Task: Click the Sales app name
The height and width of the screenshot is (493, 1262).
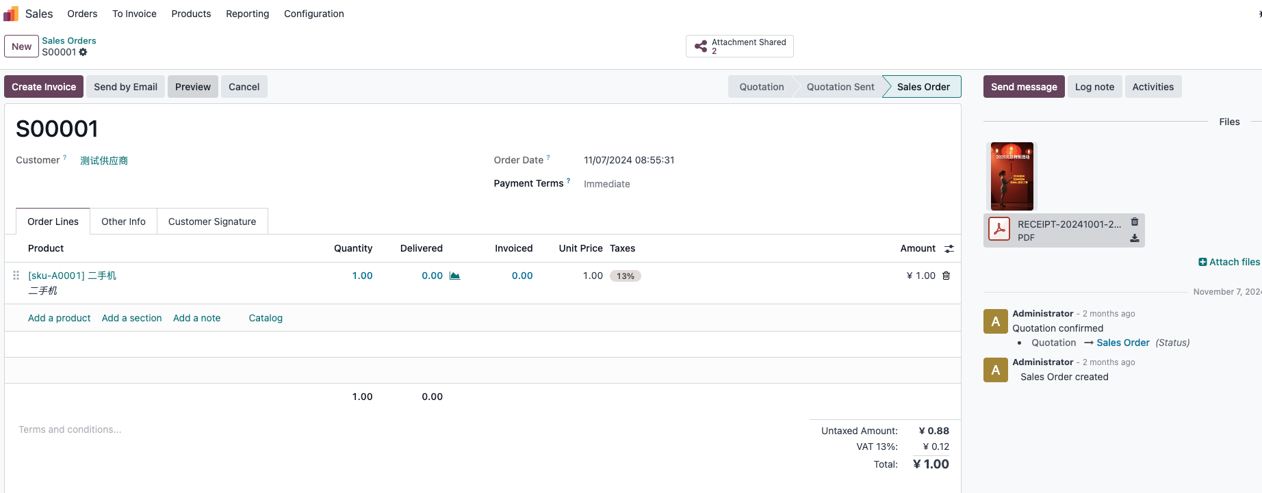Action: coord(39,14)
